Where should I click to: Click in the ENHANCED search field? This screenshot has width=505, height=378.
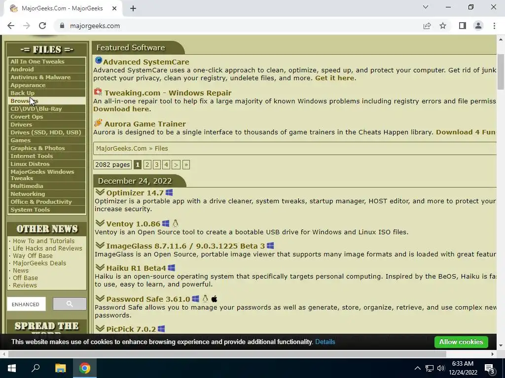[27, 304]
